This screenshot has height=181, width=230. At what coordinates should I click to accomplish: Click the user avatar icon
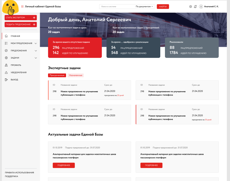201,6
